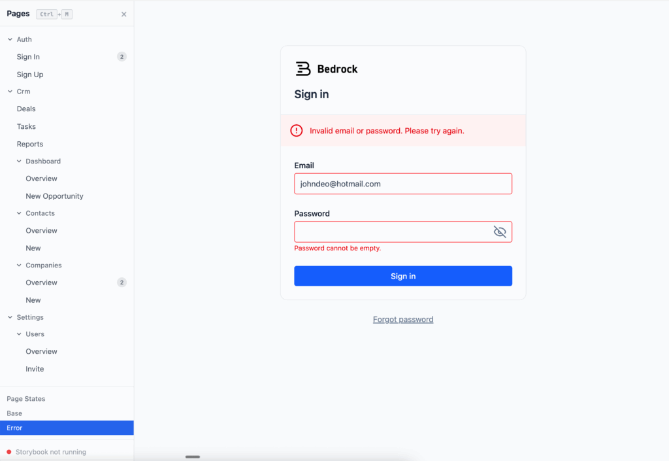Follow the Forgot password link
Image resolution: width=669 pixels, height=461 pixels.
pos(403,320)
